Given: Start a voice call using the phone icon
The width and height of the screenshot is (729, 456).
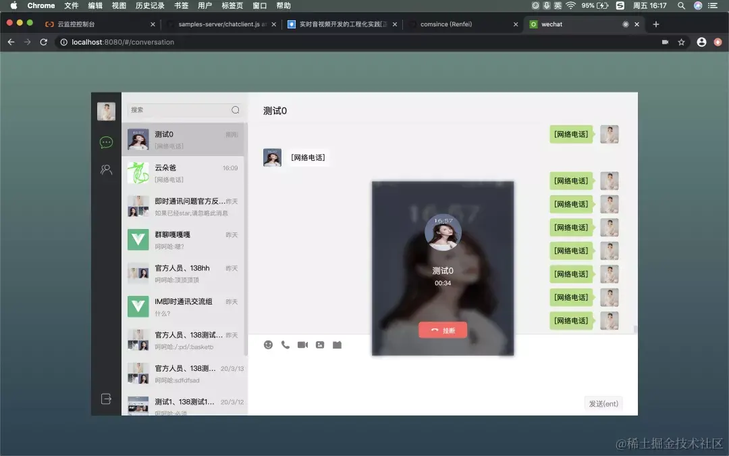Looking at the screenshot, I should point(285,345).
